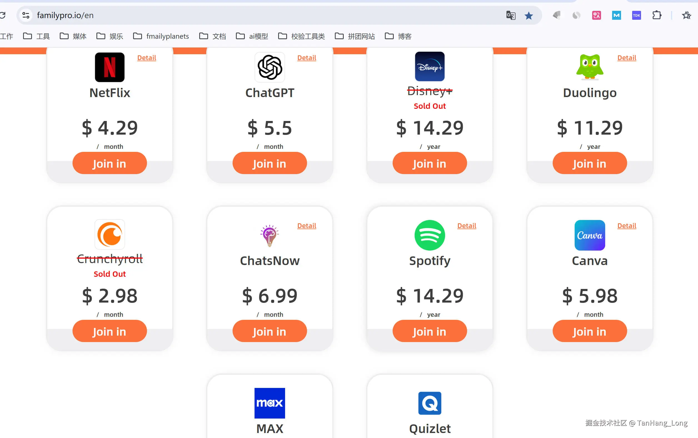
Task: Click the bookmark star icon
Action: pos(529,15)
